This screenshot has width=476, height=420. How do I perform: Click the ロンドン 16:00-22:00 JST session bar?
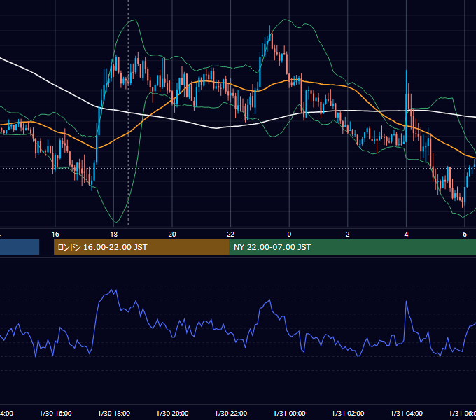tap(141, 247)
